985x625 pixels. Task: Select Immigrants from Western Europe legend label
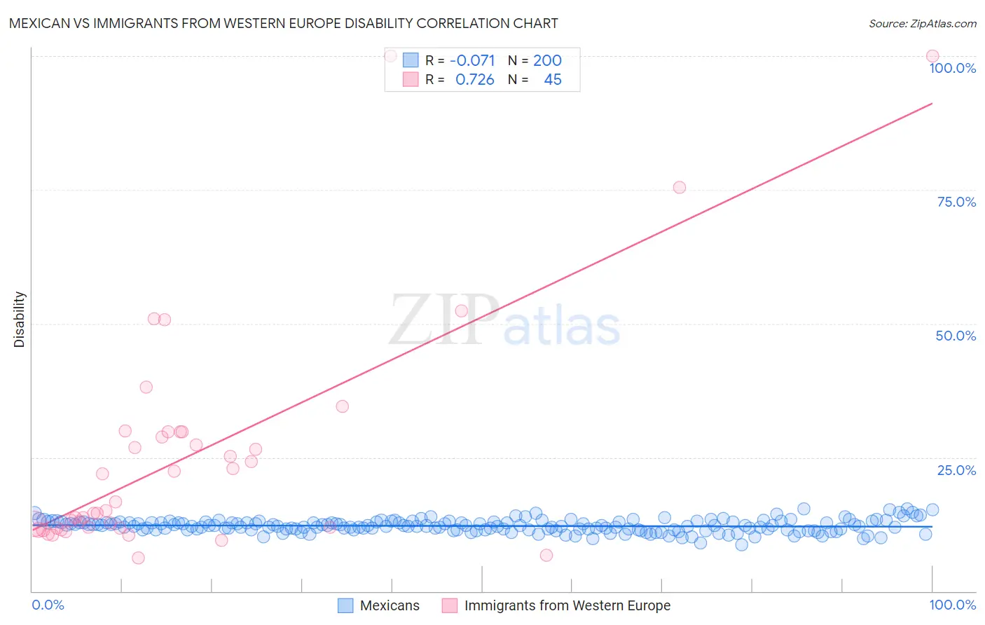pyautogui.click(x=567, y=605)
